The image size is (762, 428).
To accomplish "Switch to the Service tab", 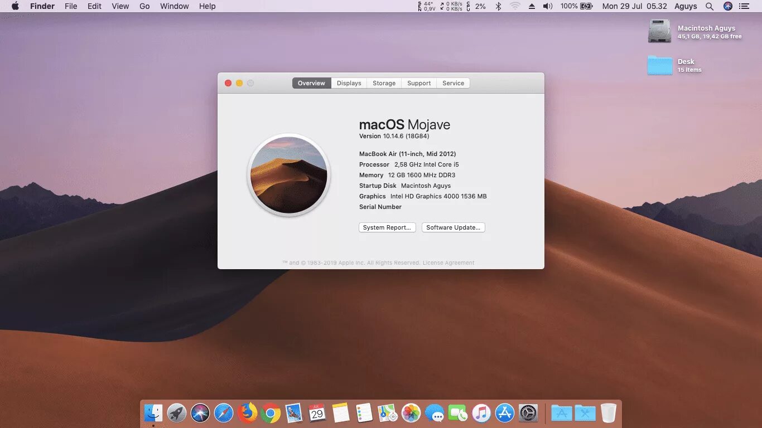I will pyautogui.click(x=454, y=83).
